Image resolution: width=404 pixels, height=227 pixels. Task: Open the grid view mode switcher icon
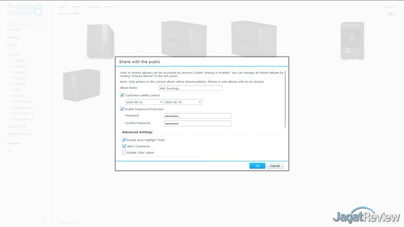pyautogui.click(x=392, y=14)
